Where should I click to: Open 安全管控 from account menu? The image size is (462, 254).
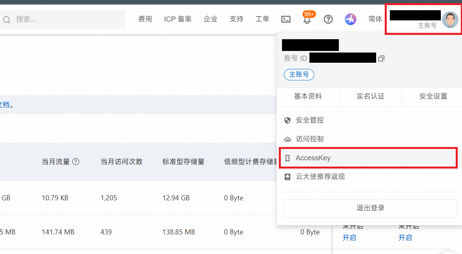pyautogui.click(x=309, y=120)
